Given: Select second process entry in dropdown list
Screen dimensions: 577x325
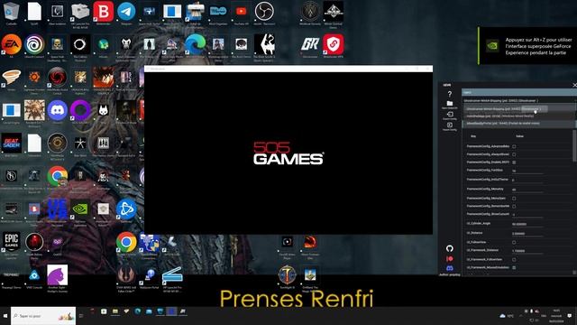Looking at the screenshot, I should coord(519,116).
